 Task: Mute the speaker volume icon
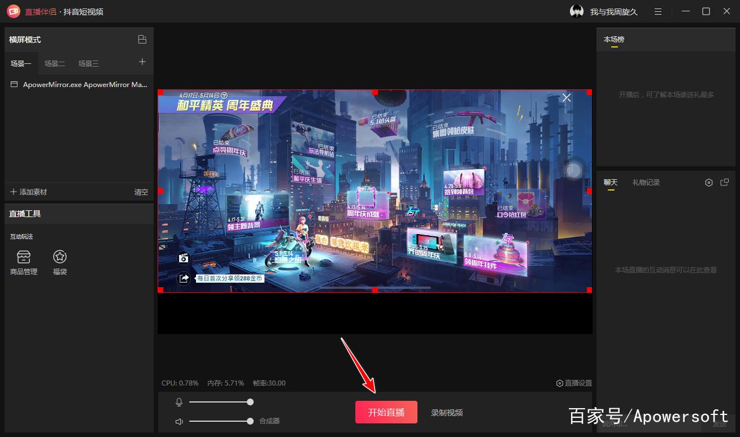point(179,421)
